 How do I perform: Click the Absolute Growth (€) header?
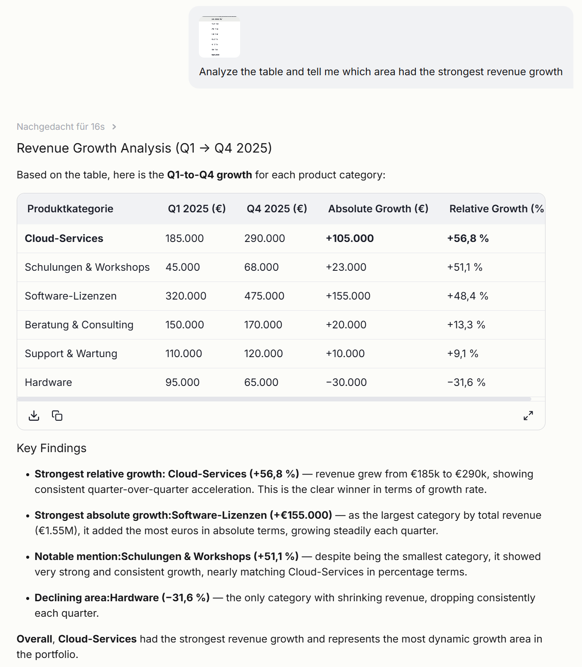click(378, 209)
